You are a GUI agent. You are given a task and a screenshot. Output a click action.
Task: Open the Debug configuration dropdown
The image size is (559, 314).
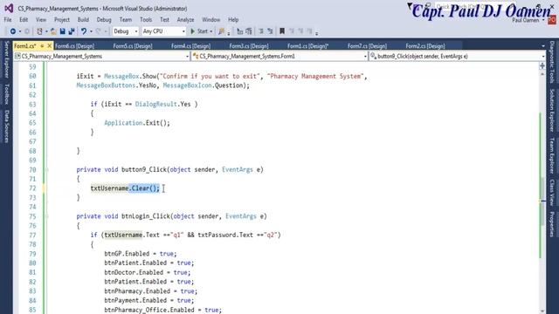(125, 31)
